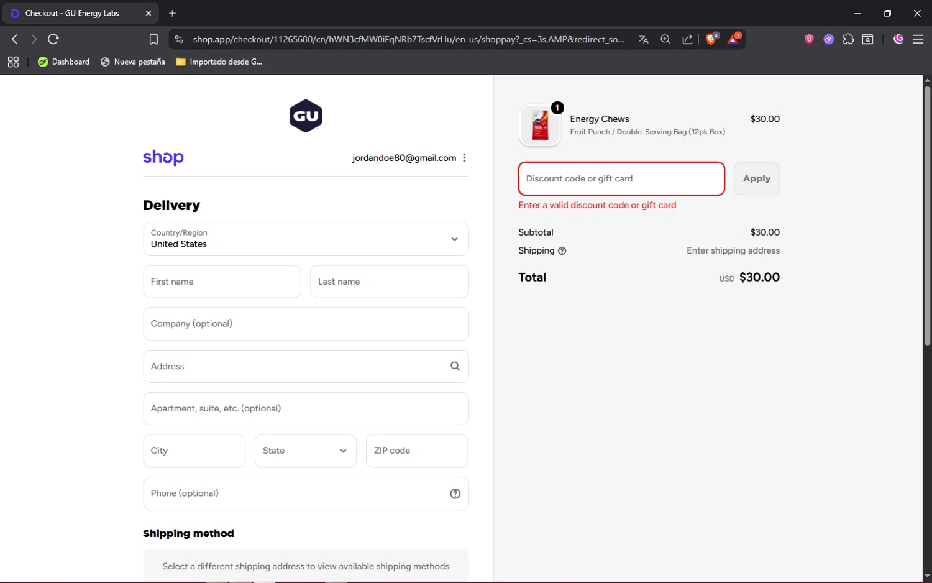Click the 'Enter a valid discount code' error text
The image size is (932, 583).
pyautogui.click(x=597, y=205)
